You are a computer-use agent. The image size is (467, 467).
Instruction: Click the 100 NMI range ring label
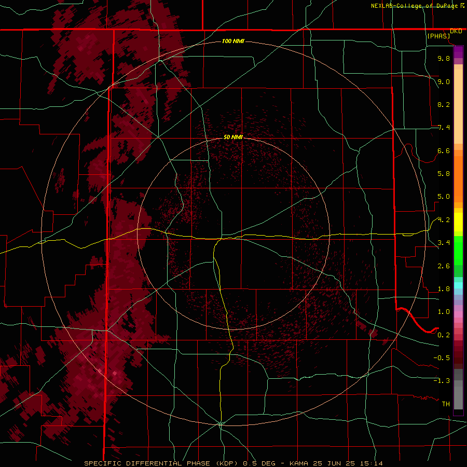click(233, 41)
